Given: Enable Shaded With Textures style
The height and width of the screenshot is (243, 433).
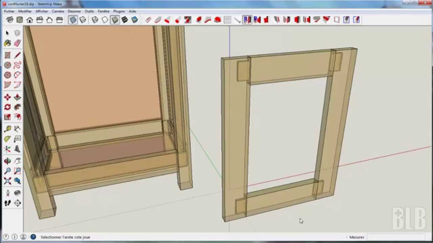Looking at the screenshot, I should pyautogui.click(x=125, y=20).
